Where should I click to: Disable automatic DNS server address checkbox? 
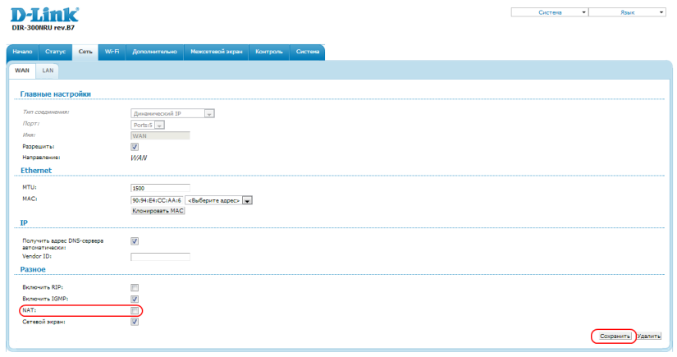click(135, 241)
